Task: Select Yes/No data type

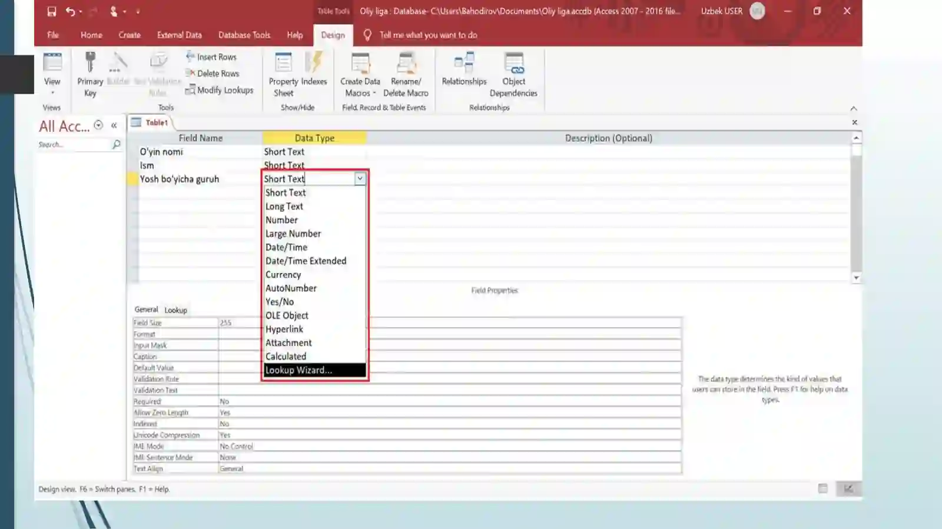Action: (x=314, y=302)
